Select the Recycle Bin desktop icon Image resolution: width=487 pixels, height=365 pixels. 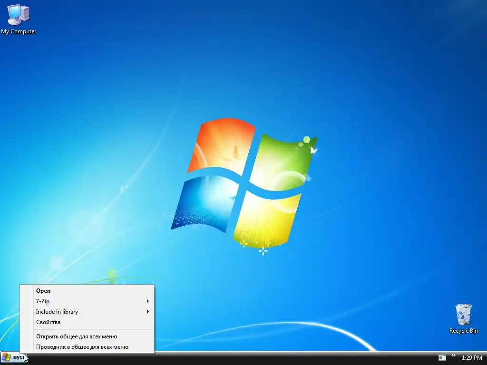(x=463, y=319)
